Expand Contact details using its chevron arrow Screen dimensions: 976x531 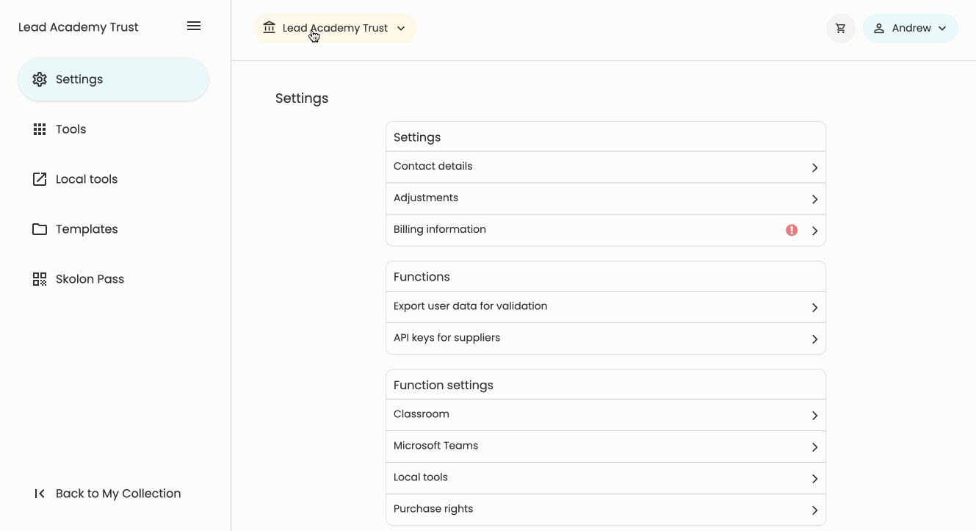tap(814, 167)
